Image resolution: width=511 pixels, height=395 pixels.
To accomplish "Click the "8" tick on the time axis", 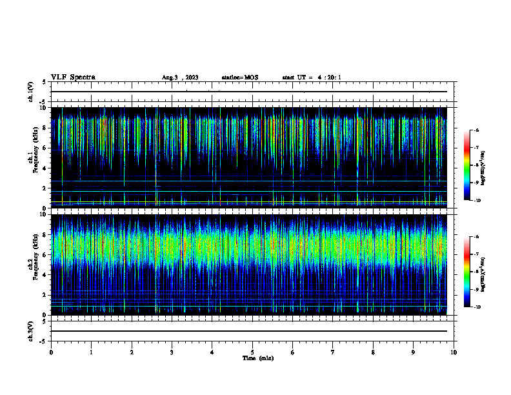I will pyautogui.click(x=373, y=352).
